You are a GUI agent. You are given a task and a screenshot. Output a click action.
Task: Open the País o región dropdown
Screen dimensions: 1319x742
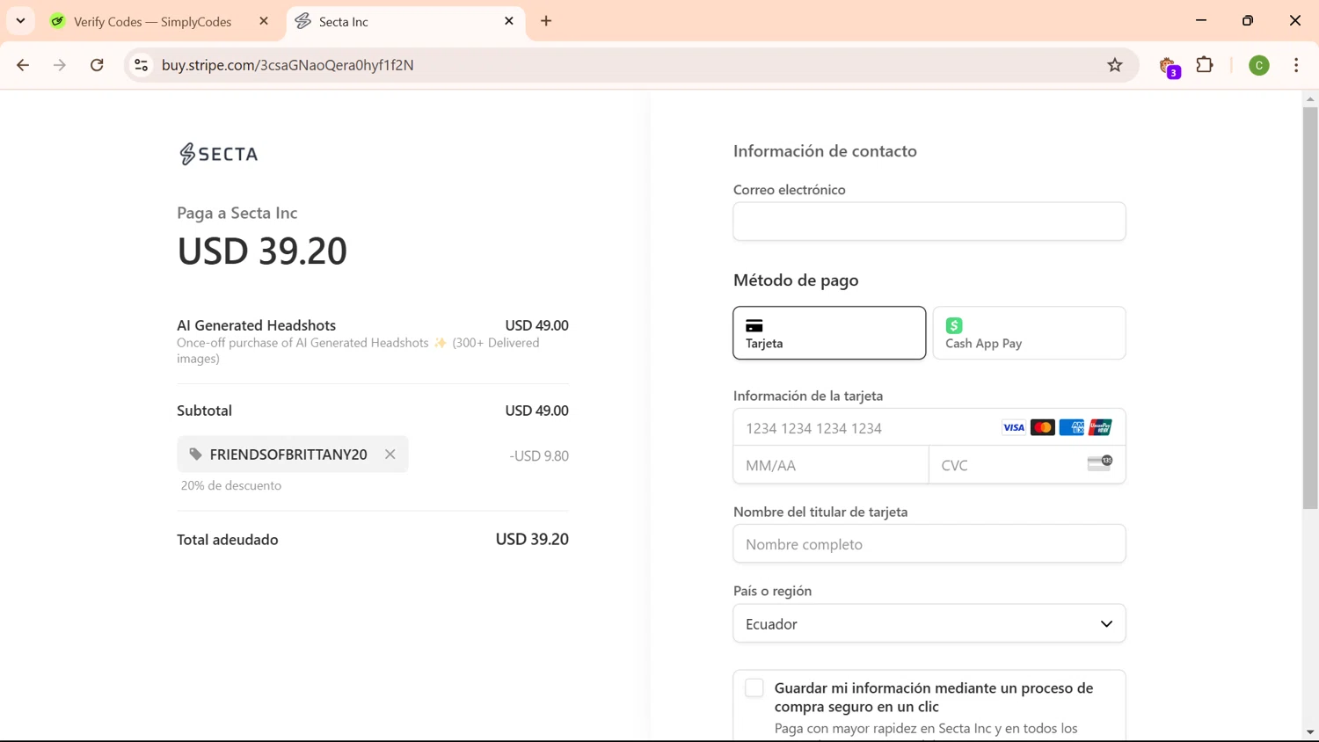(x=929, y=623)
